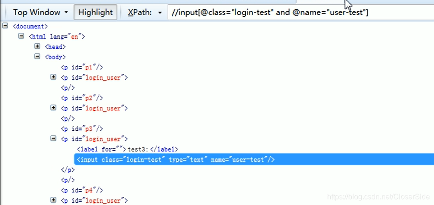The image size is (434, 205).
Task: Toggle the Highlight button
Action: coord(95,12)
